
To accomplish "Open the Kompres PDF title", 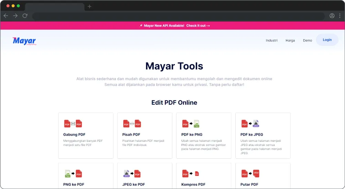I will (193, 185).
